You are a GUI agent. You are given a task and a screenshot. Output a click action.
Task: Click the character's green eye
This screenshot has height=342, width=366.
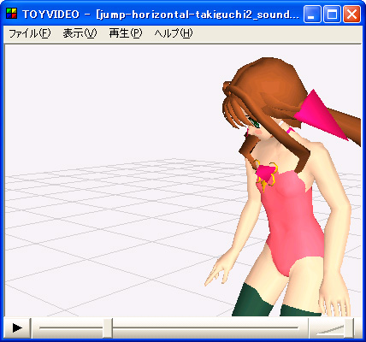click(255, 122)
